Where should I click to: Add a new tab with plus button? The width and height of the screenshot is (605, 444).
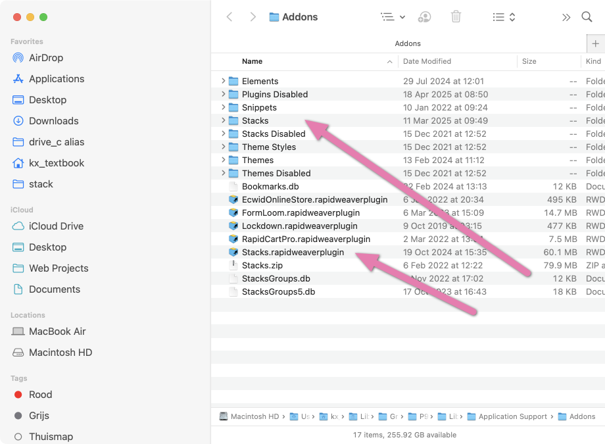pos(595,43)
